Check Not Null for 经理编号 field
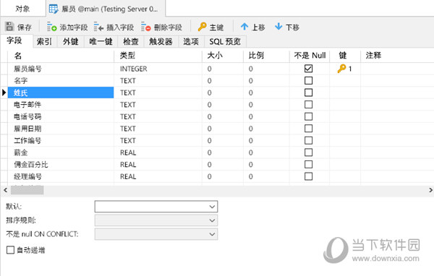The image size is (434, 276). pyautogui.click(x=308, y=176)
